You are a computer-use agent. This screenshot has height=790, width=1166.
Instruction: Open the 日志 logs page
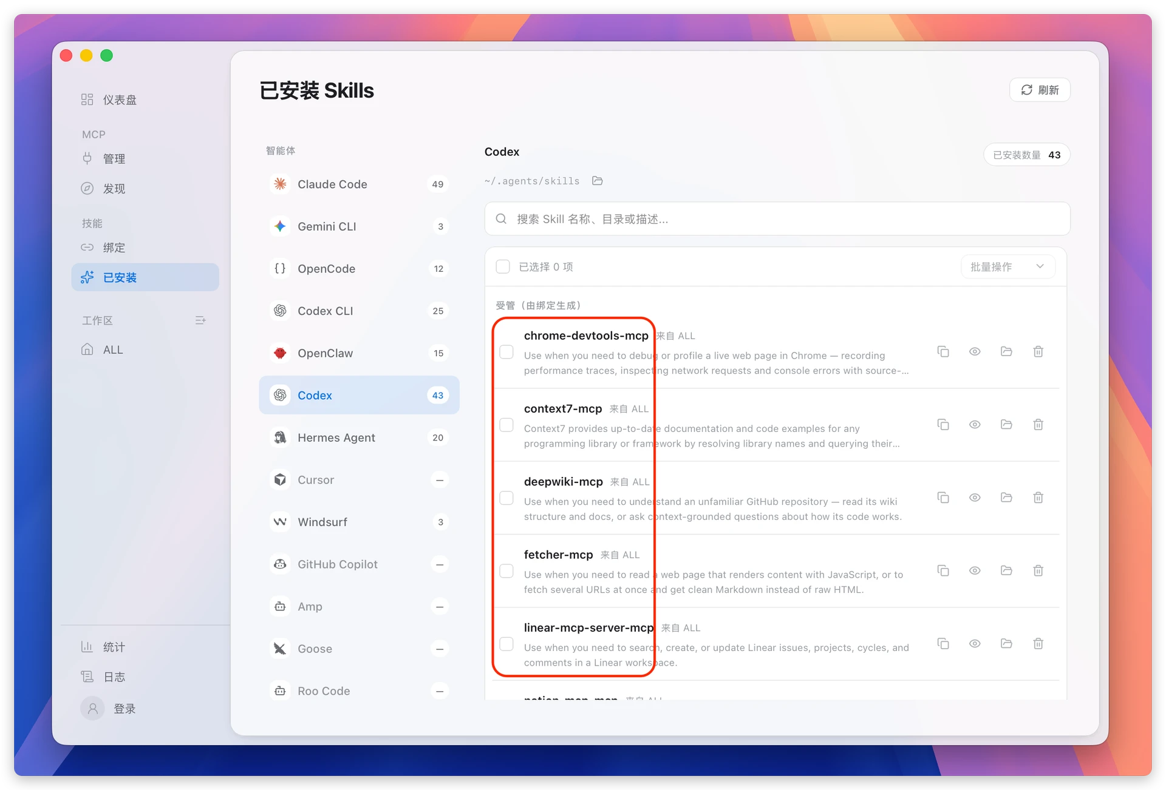(x=145, y=677)
